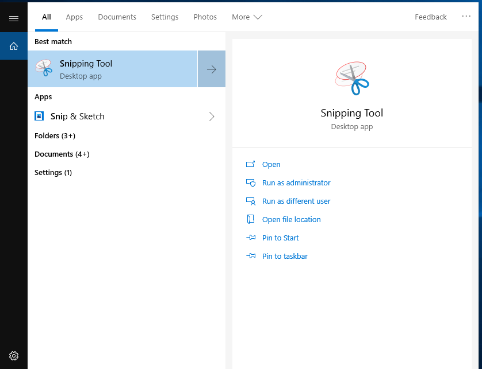This screenshot has height=369, width=482.
Task: Click Pin to Start link
Action: point(280,238)
